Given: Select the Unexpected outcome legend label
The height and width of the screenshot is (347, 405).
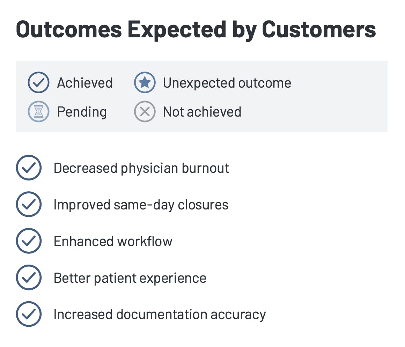Looking at the screenshot, I should click(227, 83).
